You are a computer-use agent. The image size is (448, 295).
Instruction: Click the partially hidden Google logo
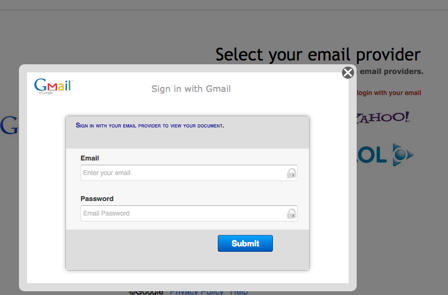(x=9, y=125)
